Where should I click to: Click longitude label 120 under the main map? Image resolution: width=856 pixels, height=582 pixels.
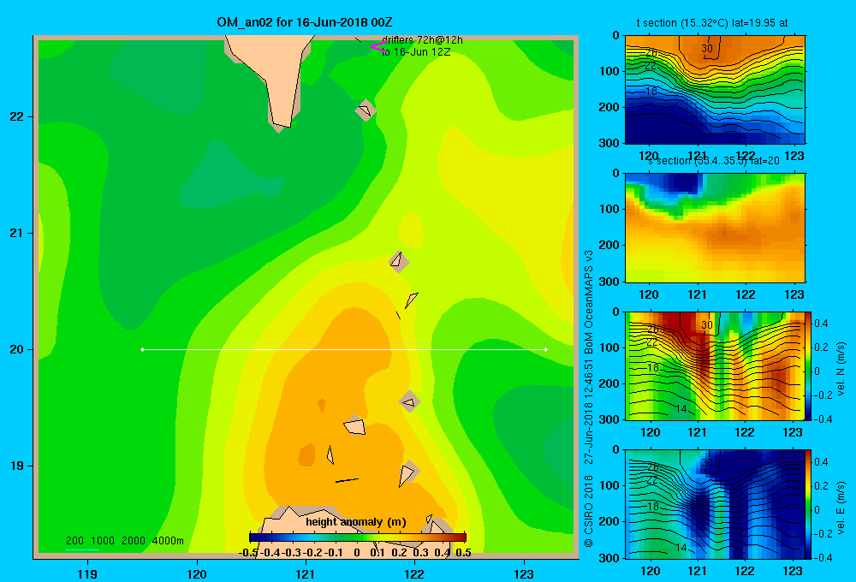click(197, 573)
